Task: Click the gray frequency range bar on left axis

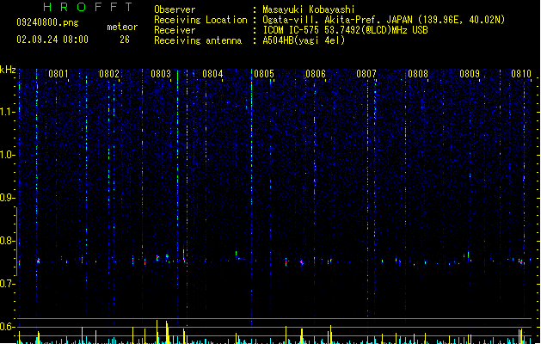Action: coord(16,241)
